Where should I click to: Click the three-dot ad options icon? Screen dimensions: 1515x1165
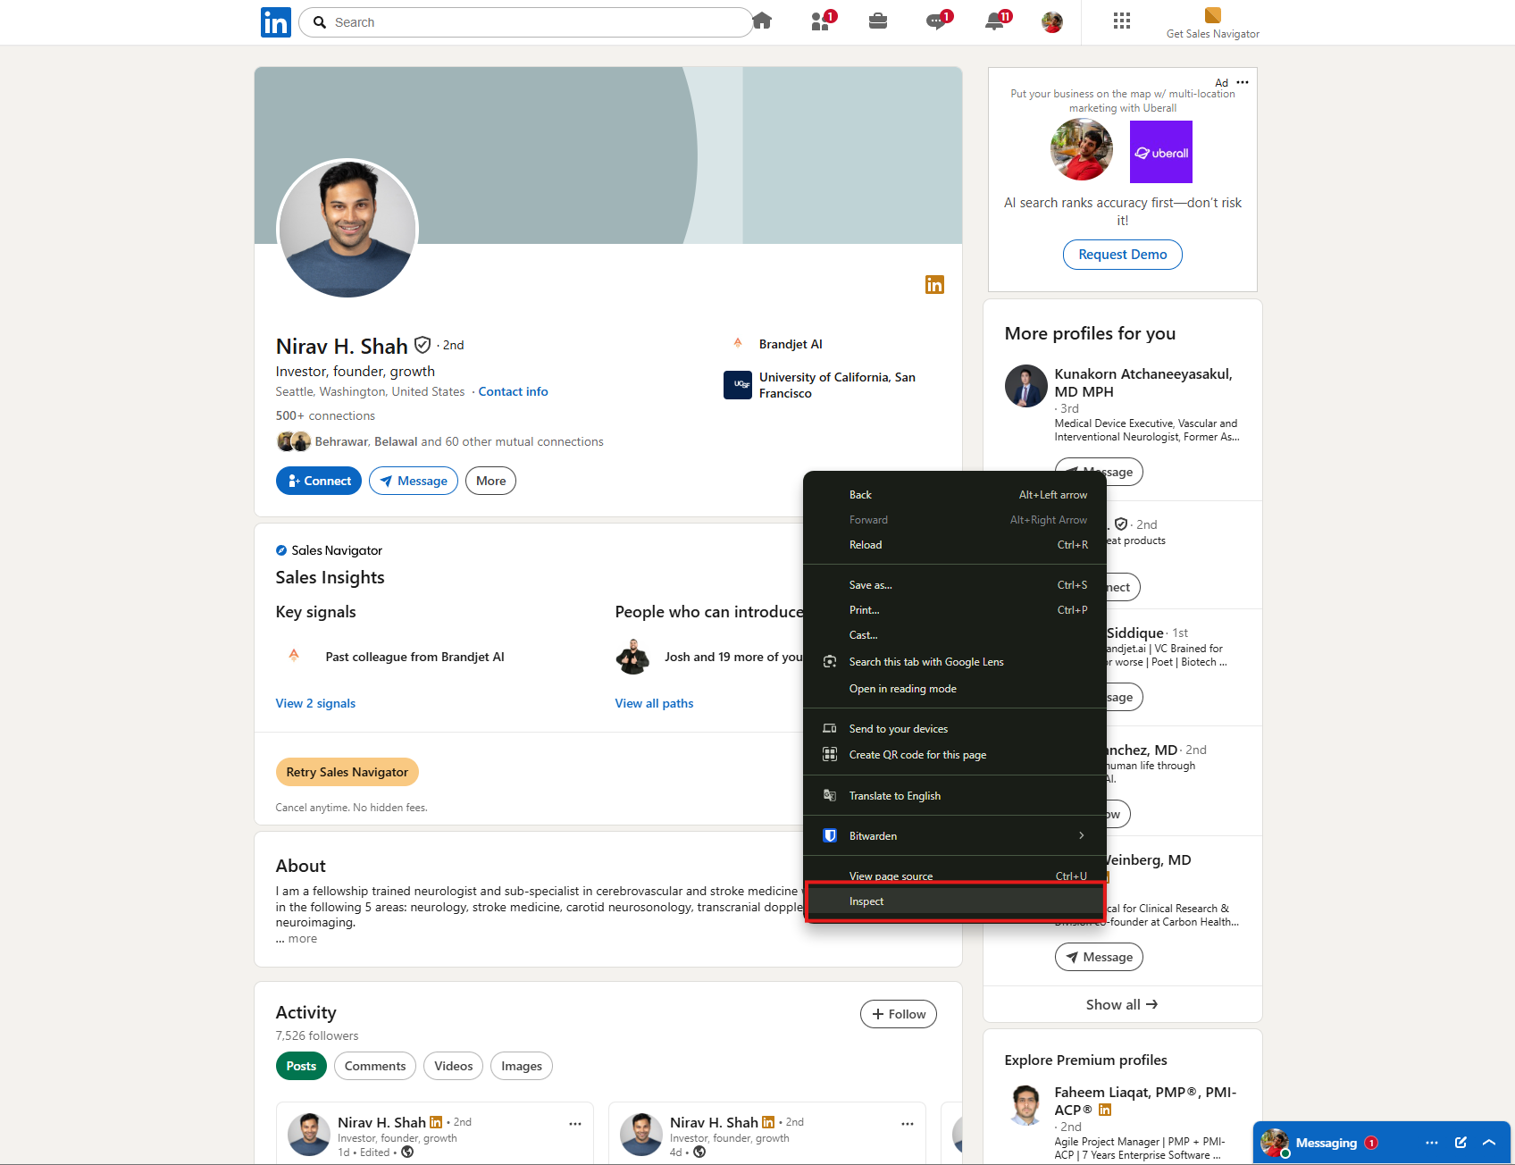click(x=1243, y=82)
